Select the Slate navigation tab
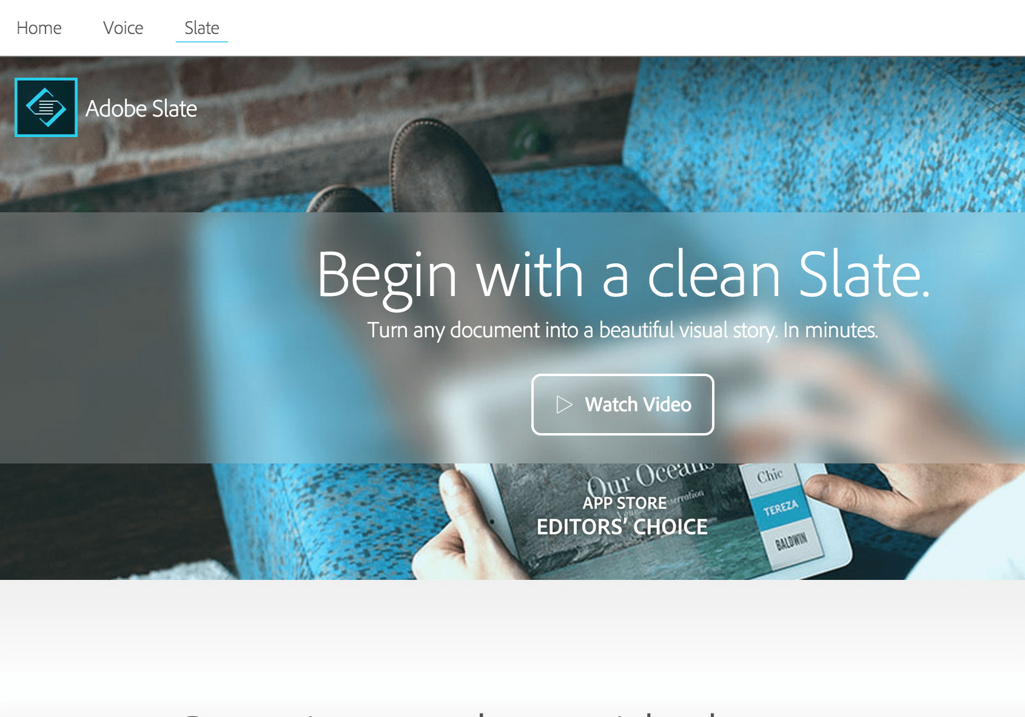Screen dimensions: 1025x717 [202, 28]
